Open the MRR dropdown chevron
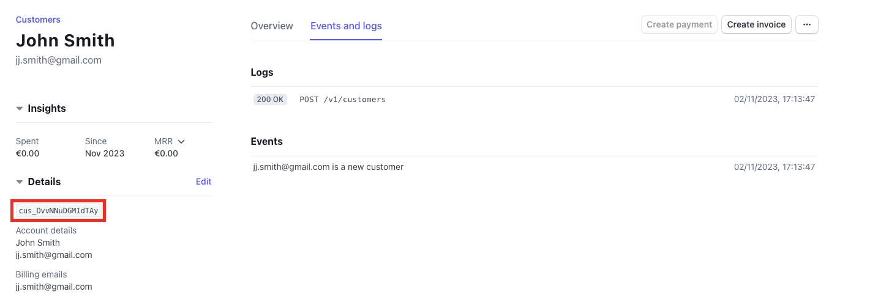 click(181, 142)
